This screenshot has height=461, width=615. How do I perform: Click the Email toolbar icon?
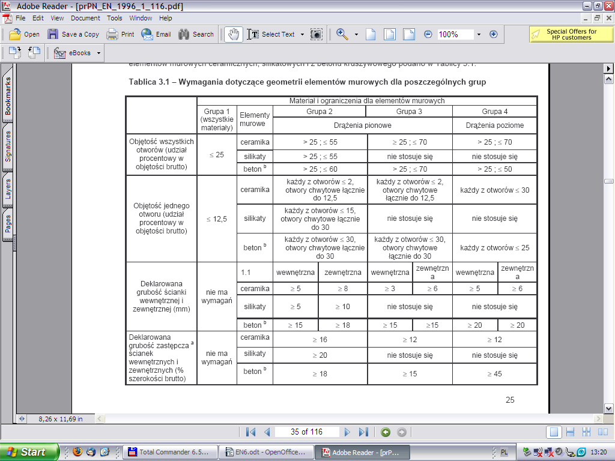pos(147,34)
